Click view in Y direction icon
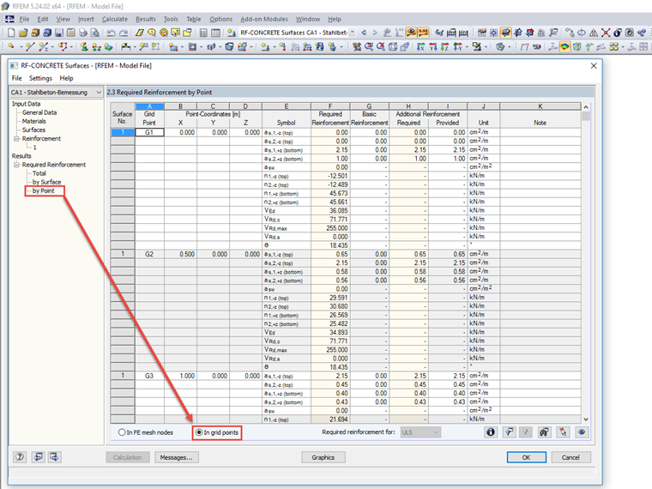The image size is (652, 489). coord(433,47)
